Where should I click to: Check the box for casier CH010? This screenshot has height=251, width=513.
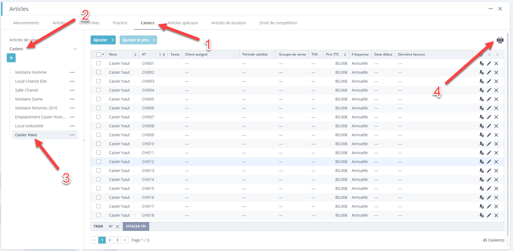(98, 144)
